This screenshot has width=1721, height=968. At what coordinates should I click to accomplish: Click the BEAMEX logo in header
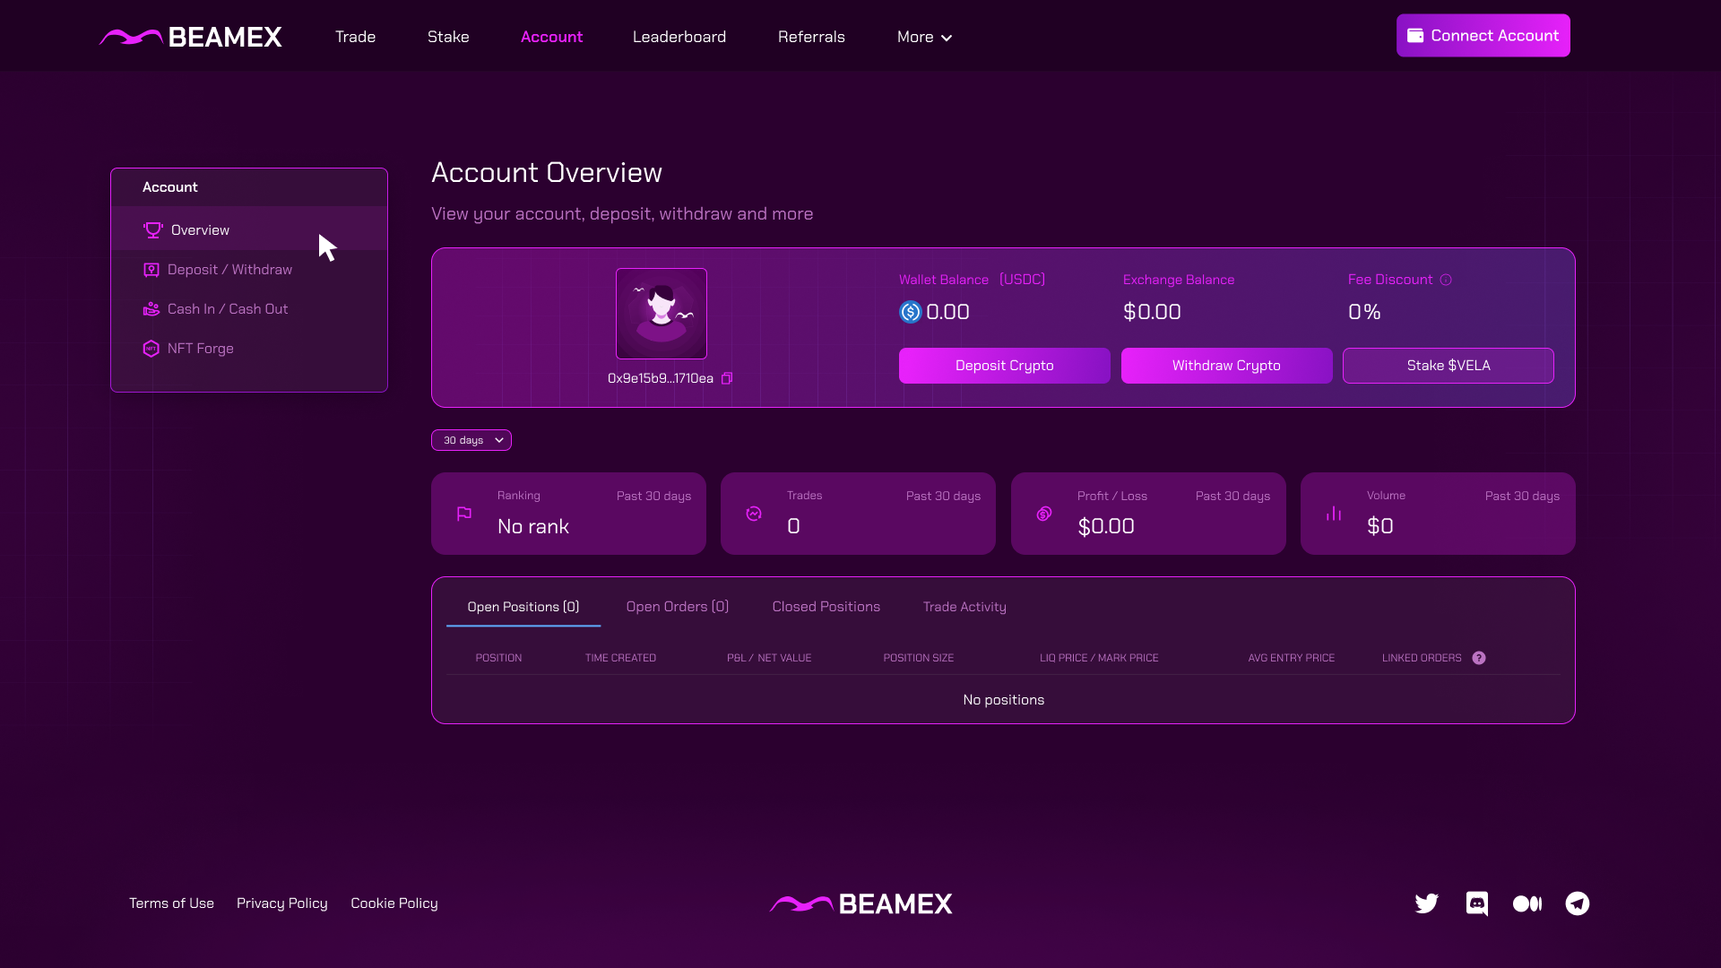tap(191, 37)
